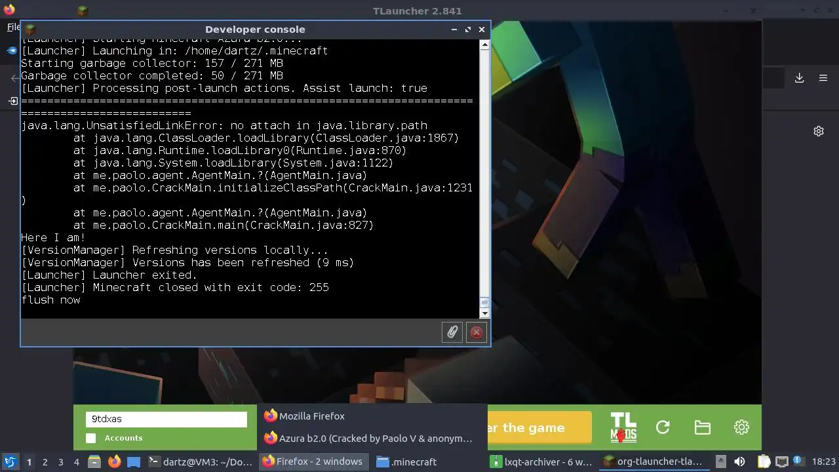
Task: Open lxqt-archiver taskbar group
Action: pyautogui.click(x=543, y=462)
